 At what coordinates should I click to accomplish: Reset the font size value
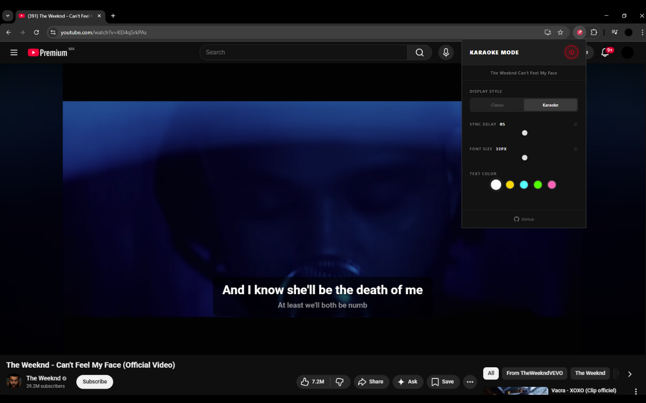(575, 149)
